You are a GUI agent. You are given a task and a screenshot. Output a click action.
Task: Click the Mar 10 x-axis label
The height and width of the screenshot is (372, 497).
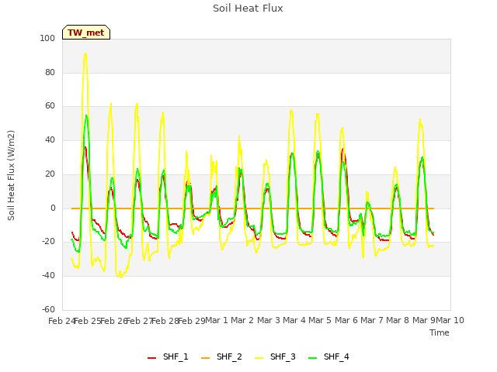450,320
